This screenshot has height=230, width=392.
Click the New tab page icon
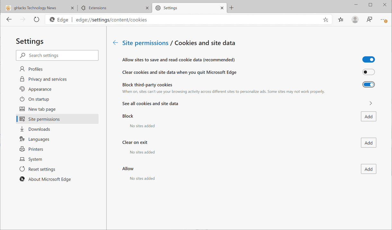coord(22,109)
